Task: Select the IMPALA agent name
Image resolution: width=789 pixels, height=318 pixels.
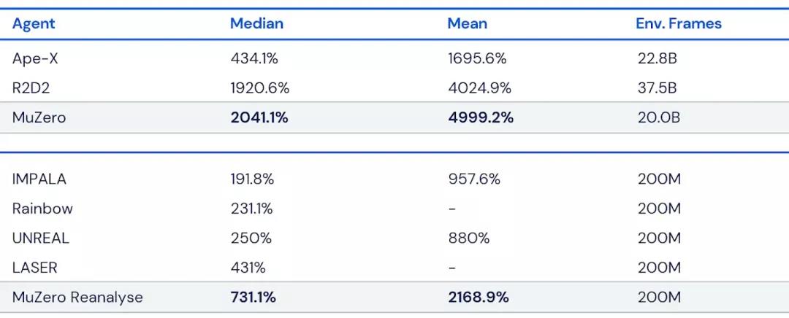Action: coord(39,179)
